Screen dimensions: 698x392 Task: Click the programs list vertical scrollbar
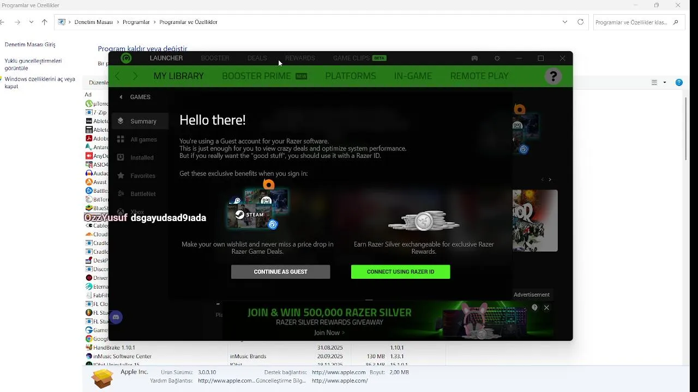[687, 128]
